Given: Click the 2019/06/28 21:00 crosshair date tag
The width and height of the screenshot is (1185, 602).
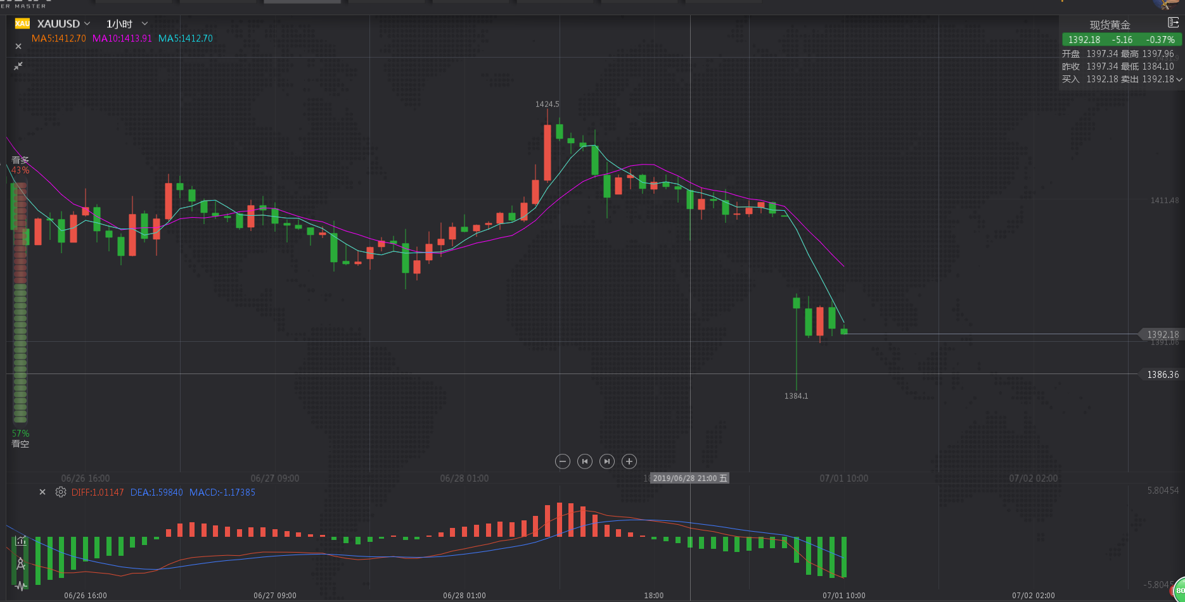Looking at the screenshot, I should (690, 478).
